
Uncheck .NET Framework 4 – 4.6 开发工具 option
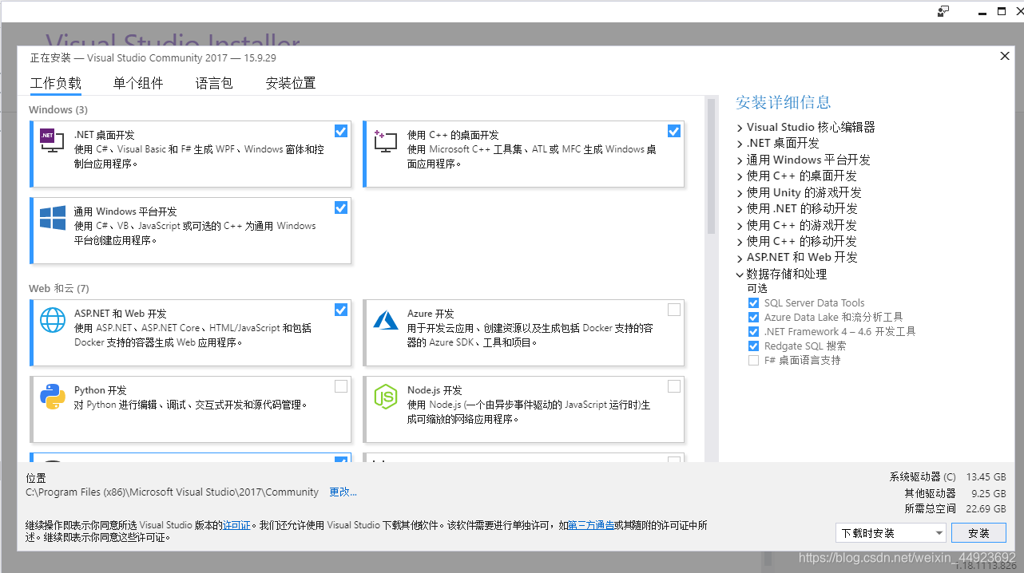[x=753, y=332]
